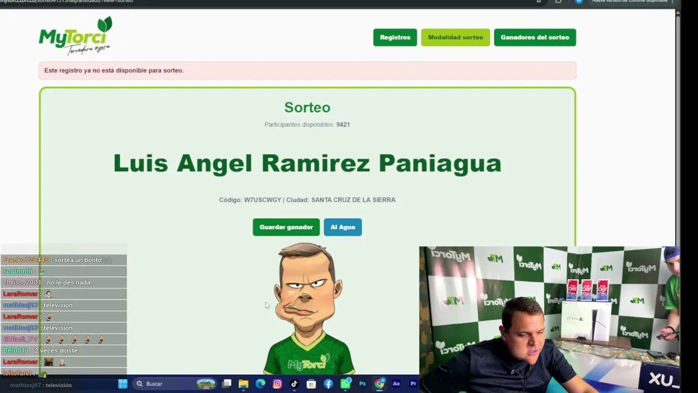Open Task View from the taskbar
Viewport: 698px width, 393px height.
[227, 384]
